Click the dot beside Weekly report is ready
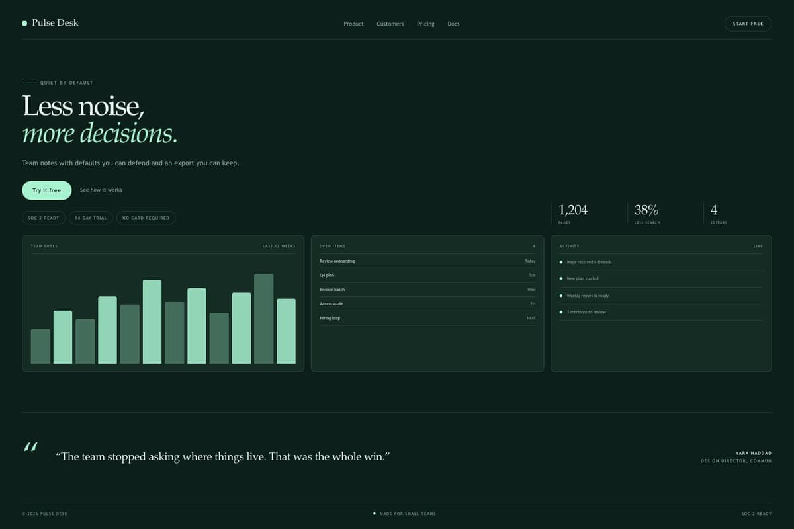Image resolution: width=794 pixels, height=529 pixels. coord(561,296)
